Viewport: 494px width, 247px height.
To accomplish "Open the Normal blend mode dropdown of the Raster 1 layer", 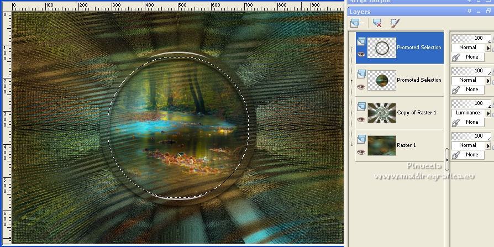I will [471, 145].
